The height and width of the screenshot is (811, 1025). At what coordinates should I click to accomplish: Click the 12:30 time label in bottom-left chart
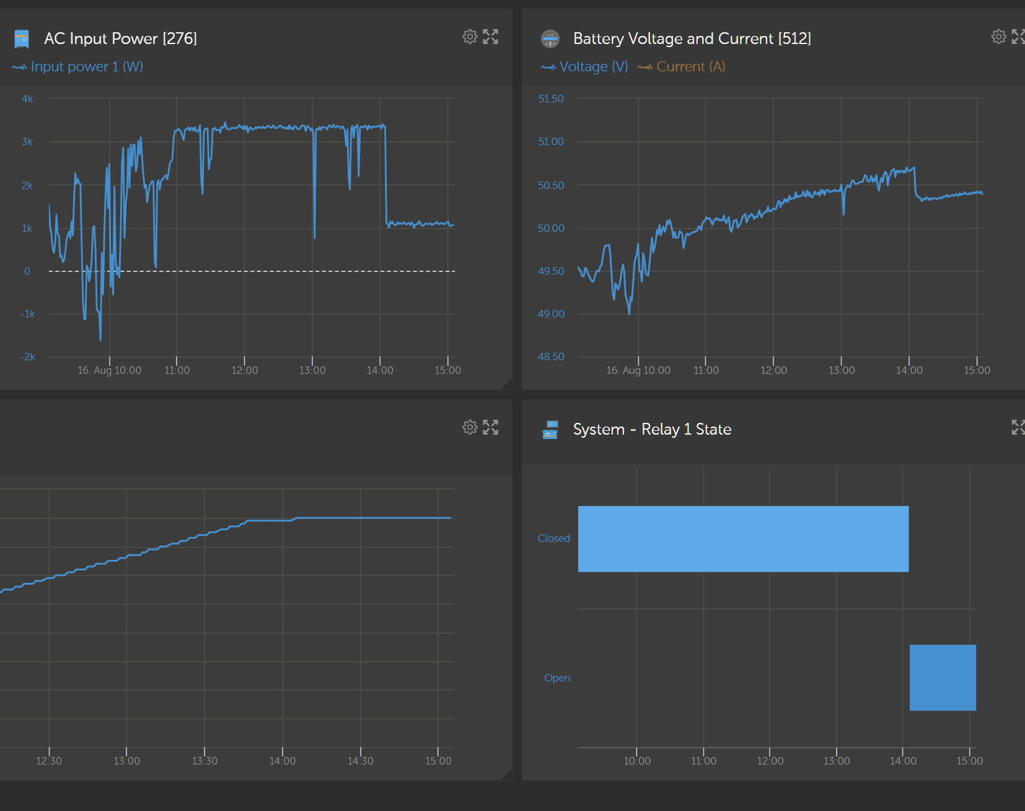pyautogui.click(x=49, y=761)
